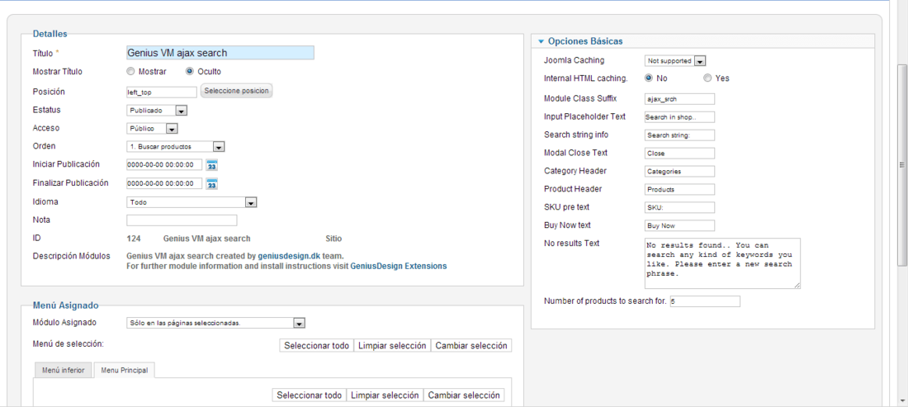Open the Orden dropdown
This screenshot has width=908, height=407.
click(x=176, y=146)
